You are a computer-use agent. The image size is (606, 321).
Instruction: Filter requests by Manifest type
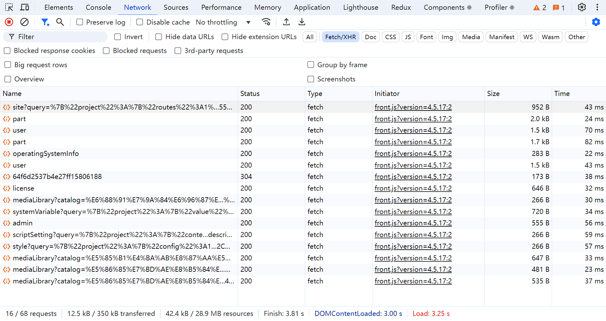point(502,37)
